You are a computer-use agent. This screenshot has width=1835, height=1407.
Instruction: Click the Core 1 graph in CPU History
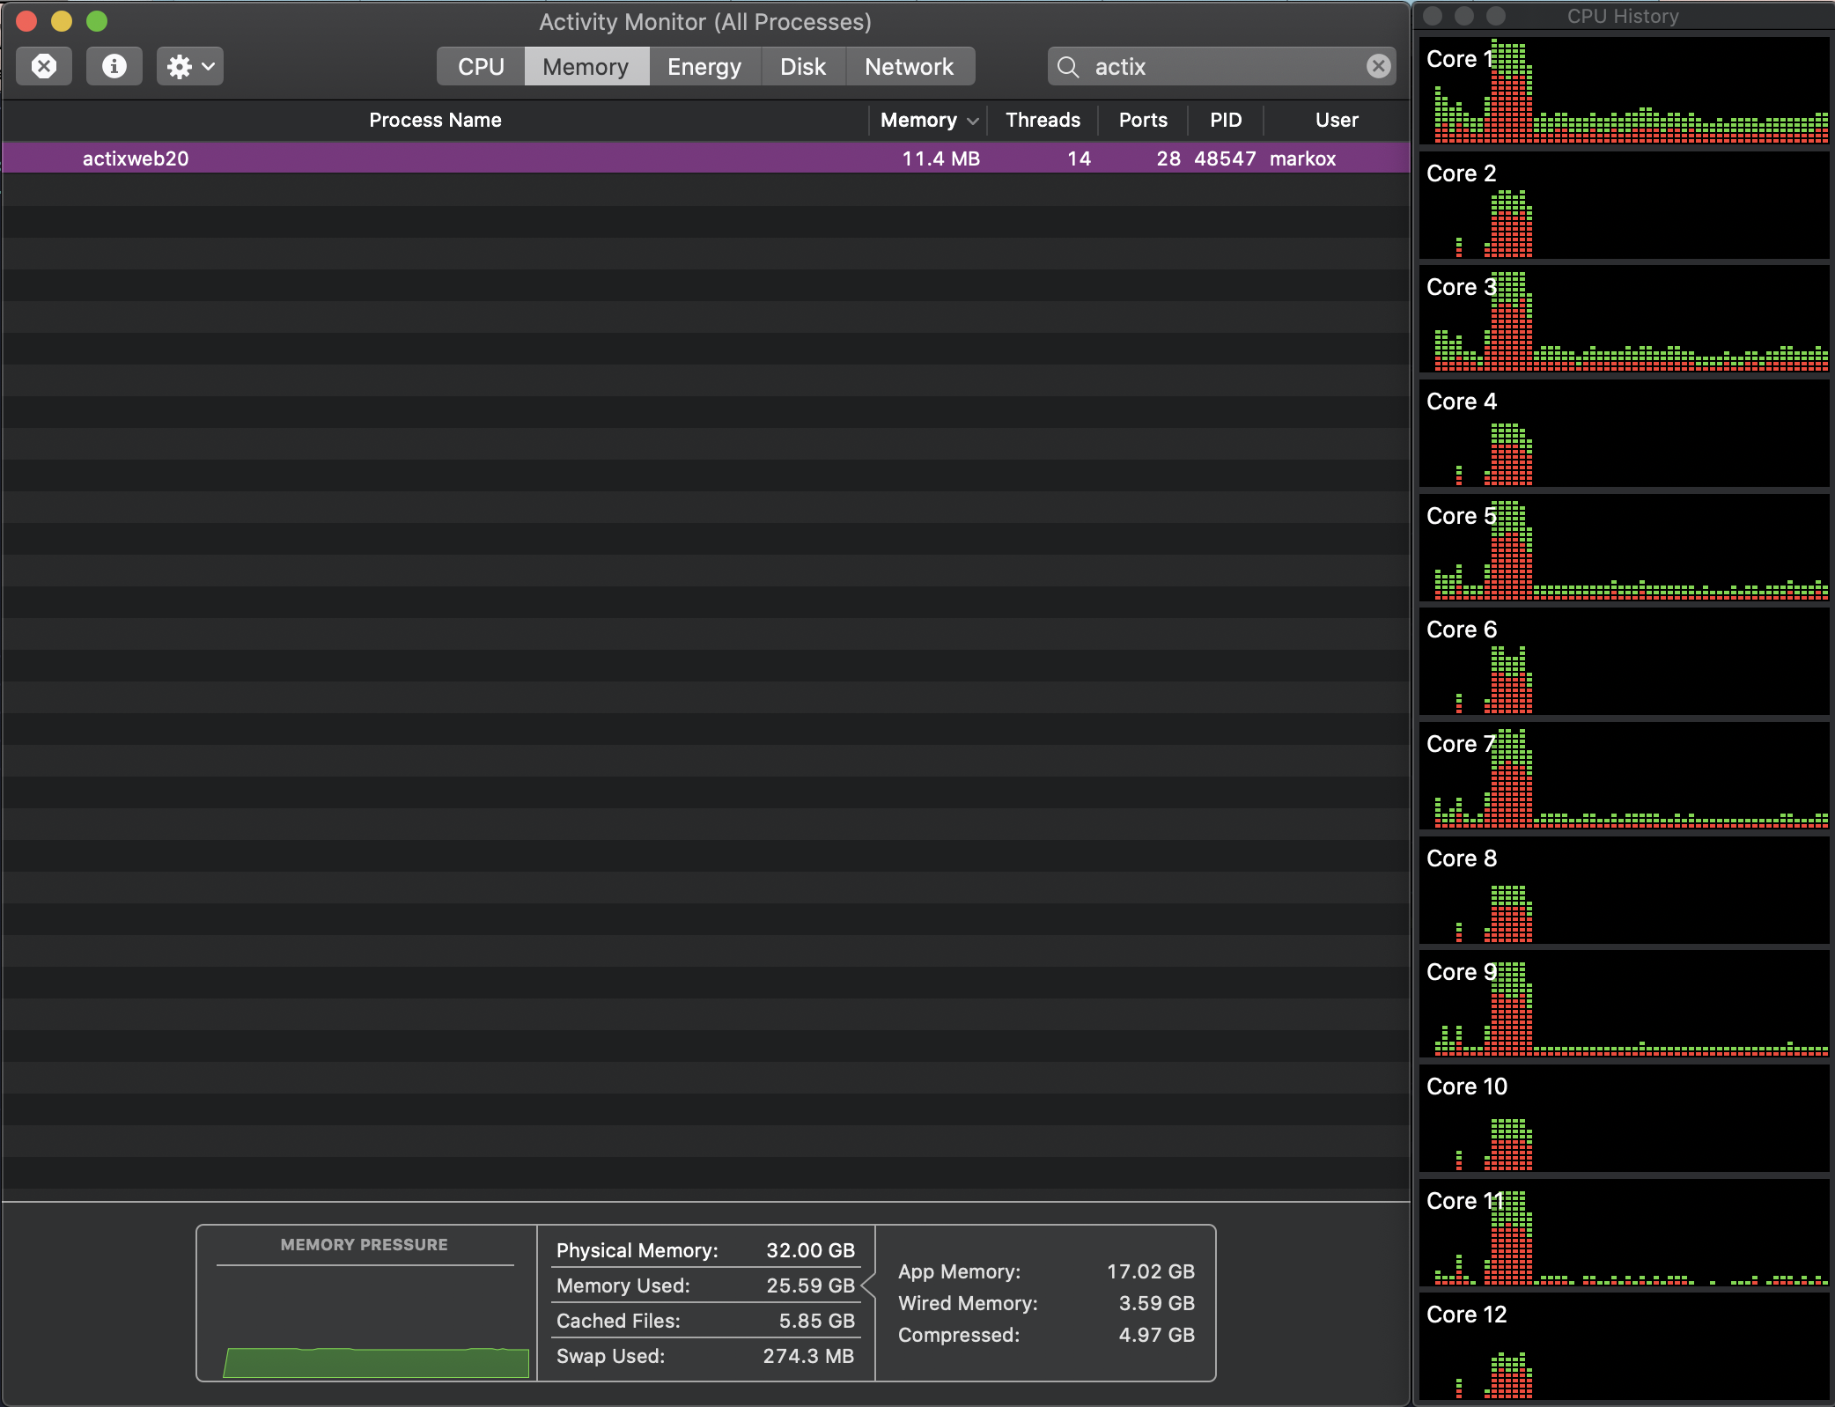(1625, 91)
